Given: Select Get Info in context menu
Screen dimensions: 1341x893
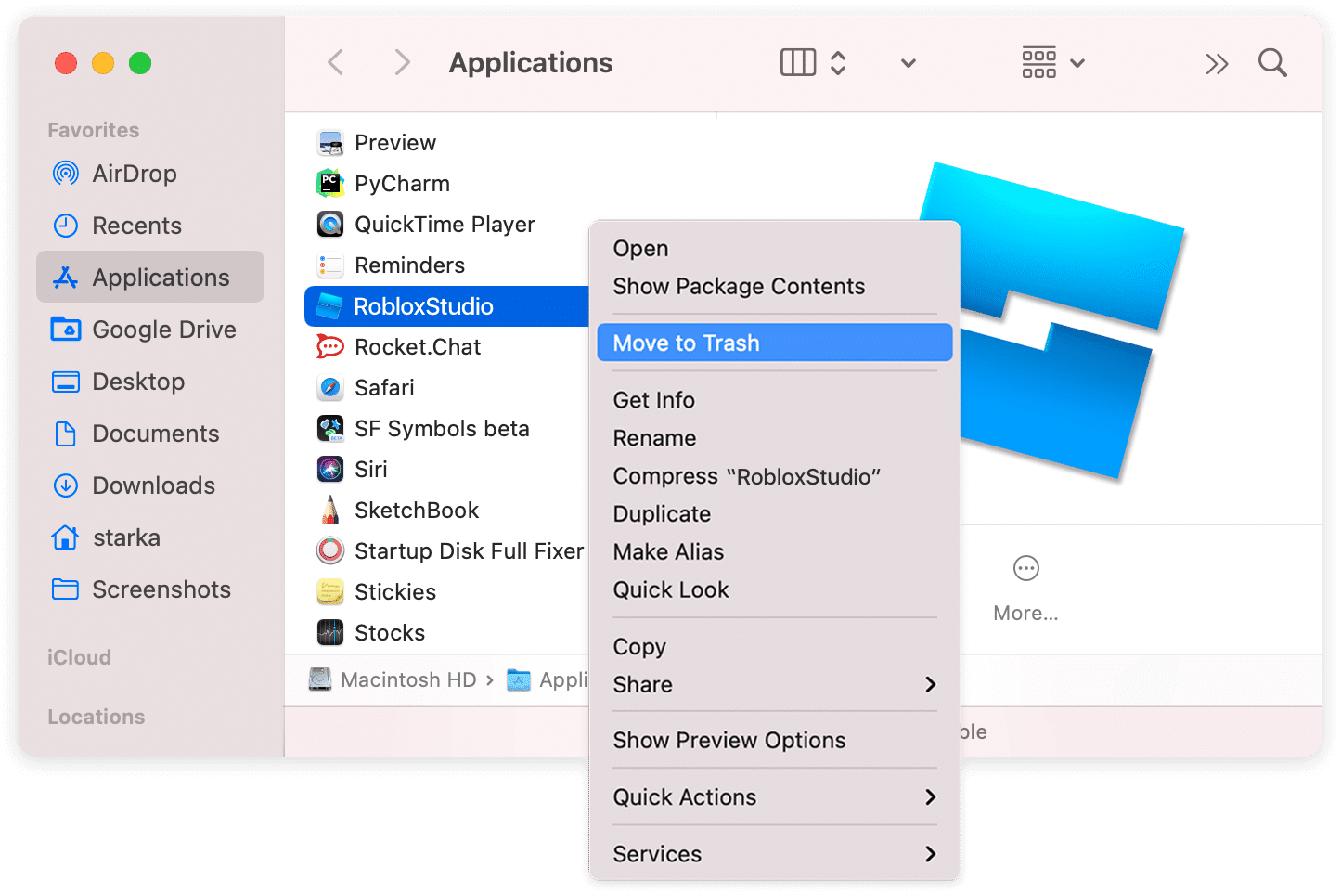Looking at the screenshot, I should point(653,400).
